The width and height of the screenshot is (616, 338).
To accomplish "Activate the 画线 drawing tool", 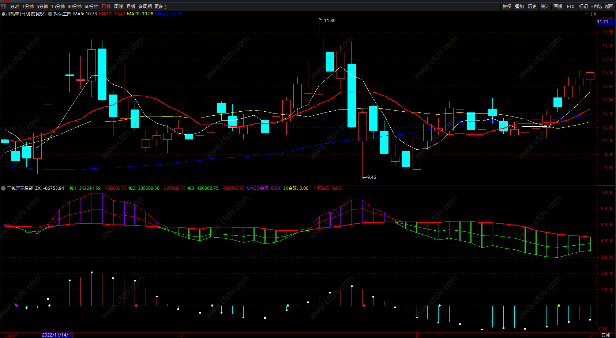I will (558, 7).
